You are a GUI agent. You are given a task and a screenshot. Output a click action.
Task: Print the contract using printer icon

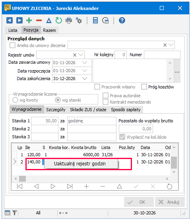coord(69,20)
